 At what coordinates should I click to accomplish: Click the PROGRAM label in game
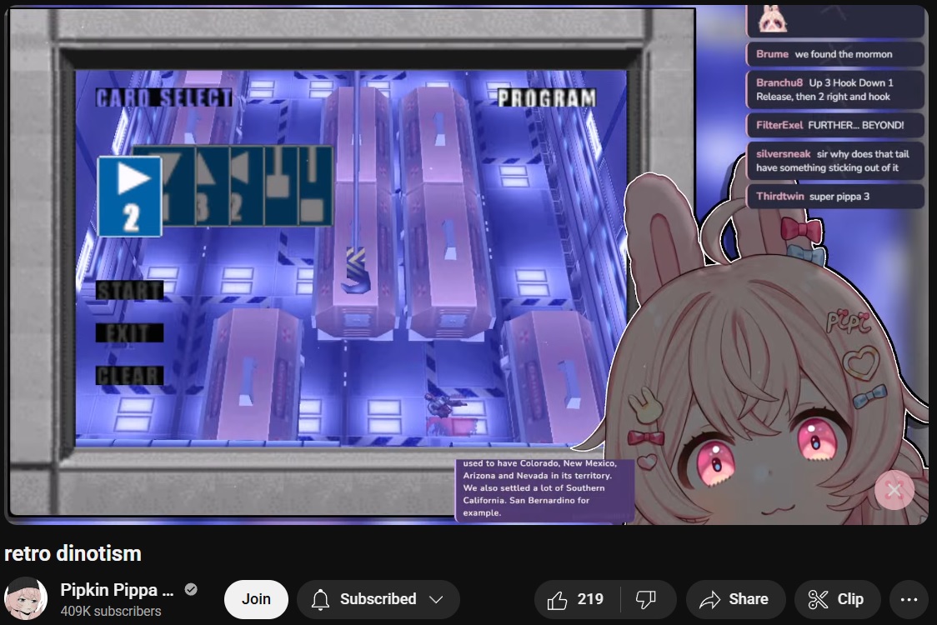[x=547, y=98]
